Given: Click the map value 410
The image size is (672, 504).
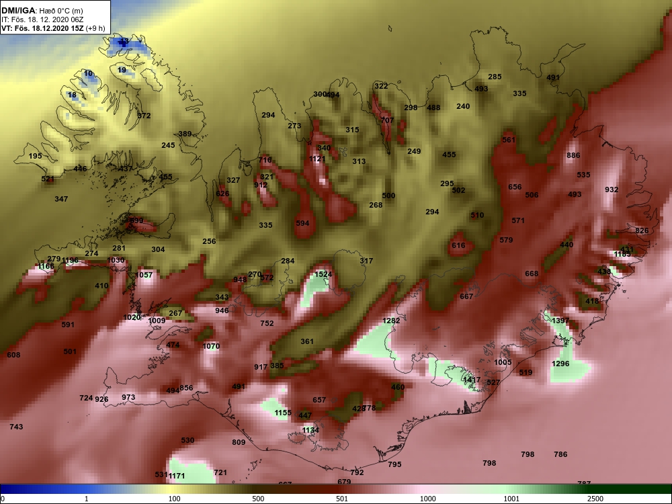Looking at the screenshot, I should click(x=101, y=286).
